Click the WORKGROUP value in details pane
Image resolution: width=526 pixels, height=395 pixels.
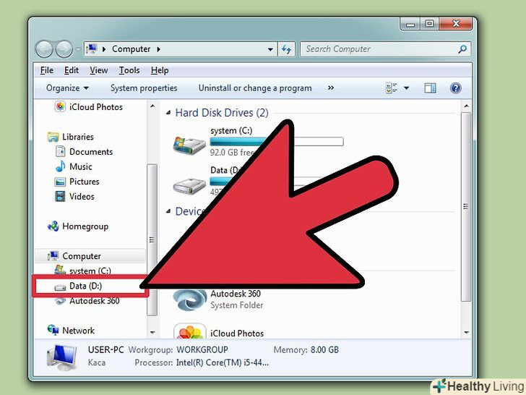click(x=202, y=349)
